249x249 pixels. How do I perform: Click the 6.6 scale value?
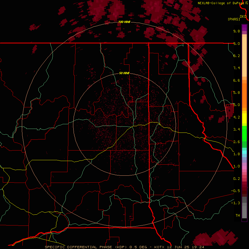pyautogui.click(x=237, y=80)
